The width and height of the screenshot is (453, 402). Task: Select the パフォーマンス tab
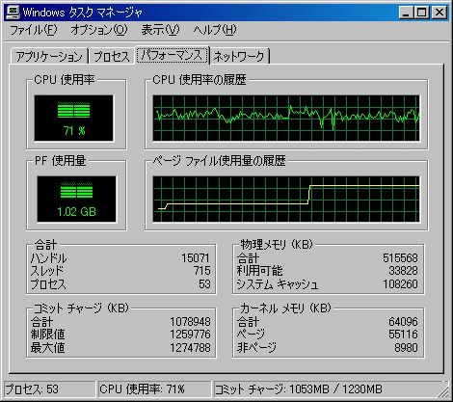[173, 55]
